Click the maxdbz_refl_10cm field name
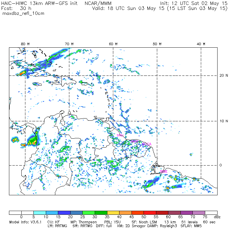 [x=24, y=14]
